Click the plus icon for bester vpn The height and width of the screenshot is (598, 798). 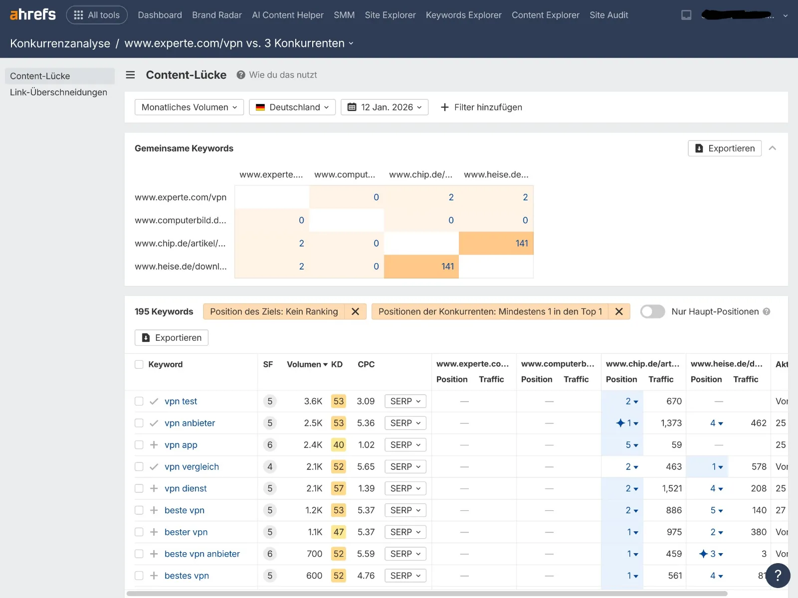154,532
